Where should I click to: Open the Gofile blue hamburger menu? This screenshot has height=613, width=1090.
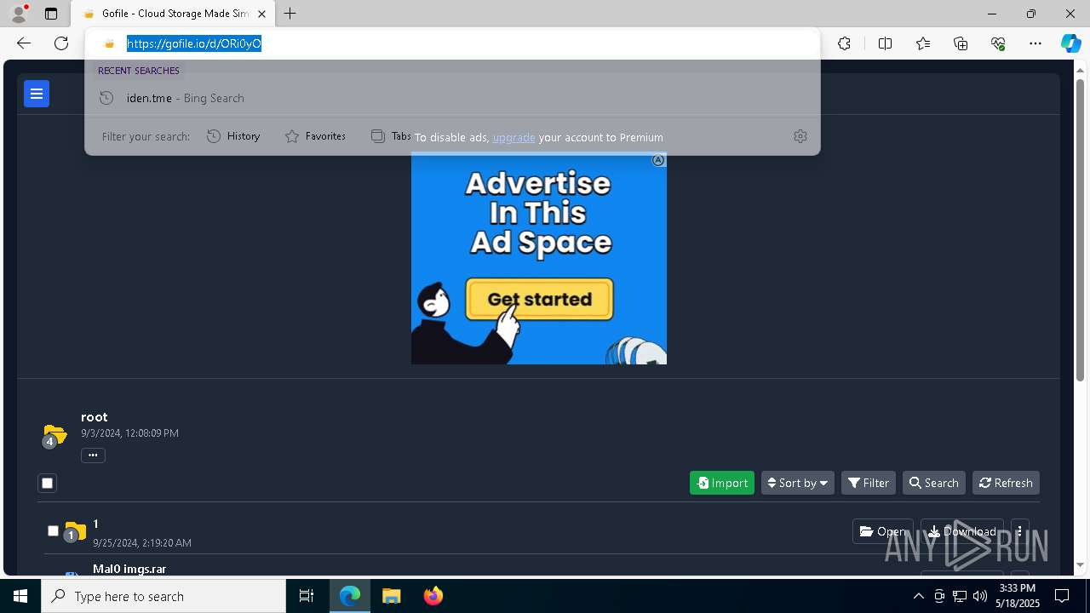(37, 94)
